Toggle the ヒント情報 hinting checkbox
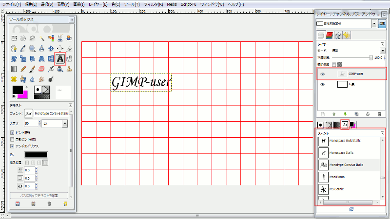390x219 pixels. point(12,132)
